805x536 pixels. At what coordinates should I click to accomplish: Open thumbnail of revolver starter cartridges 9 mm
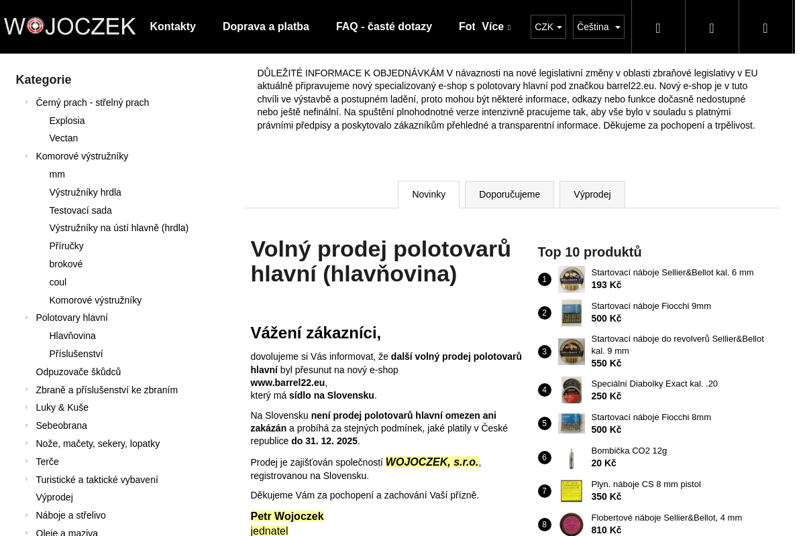(572, 352)
